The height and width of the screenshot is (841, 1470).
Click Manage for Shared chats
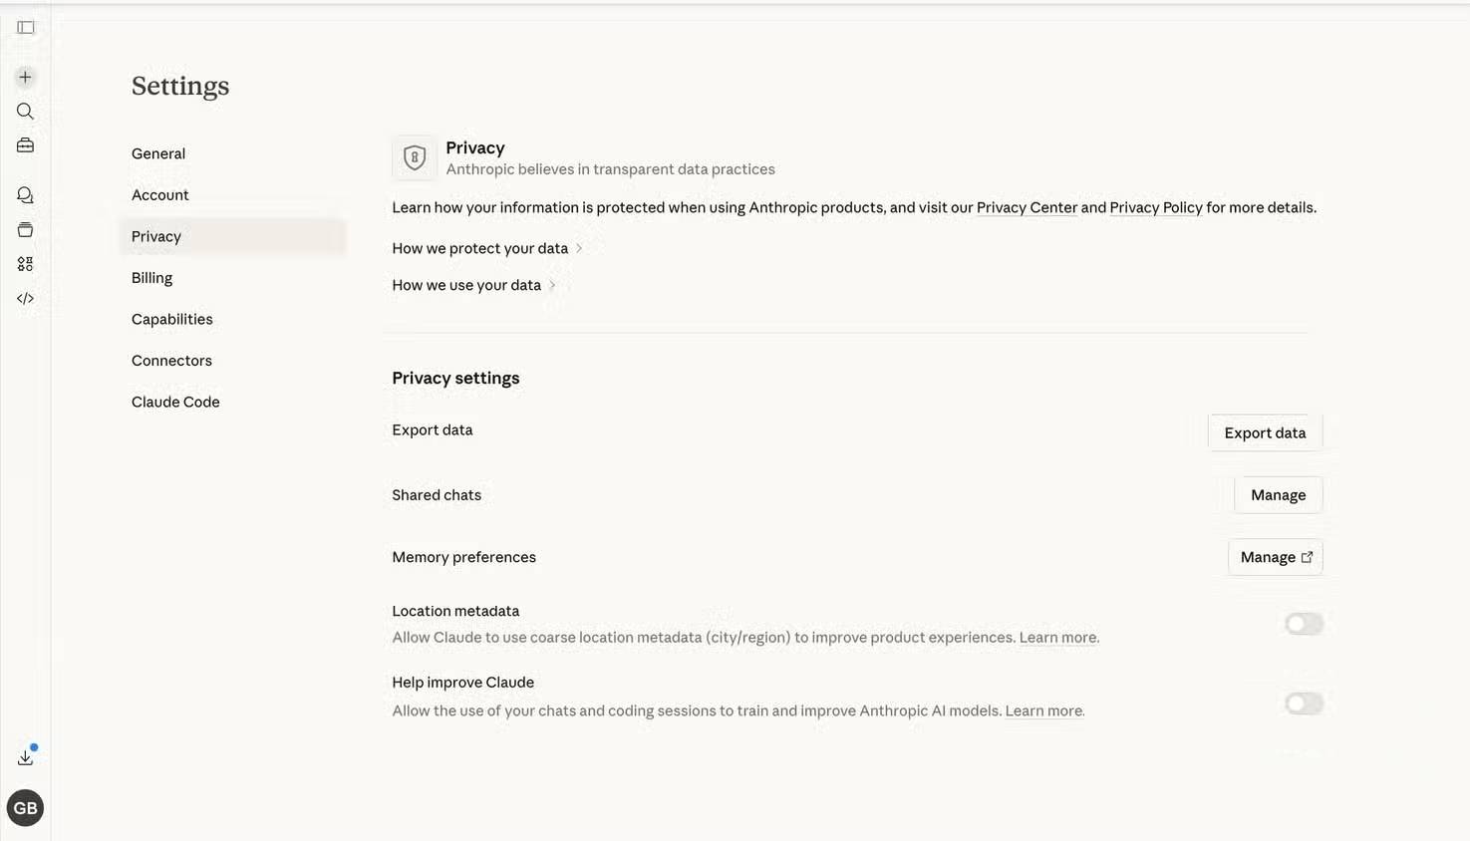1278,495
